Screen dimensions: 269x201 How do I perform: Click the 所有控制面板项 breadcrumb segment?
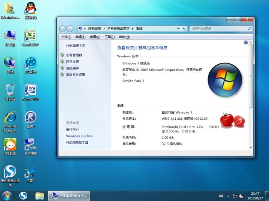pyautogui.click(x=119, y=29)
